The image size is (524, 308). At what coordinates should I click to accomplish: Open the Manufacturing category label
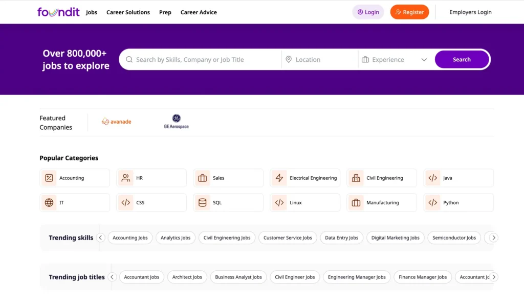[383, 203]
